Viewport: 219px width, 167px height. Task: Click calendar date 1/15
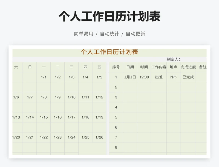click(44, 117)
